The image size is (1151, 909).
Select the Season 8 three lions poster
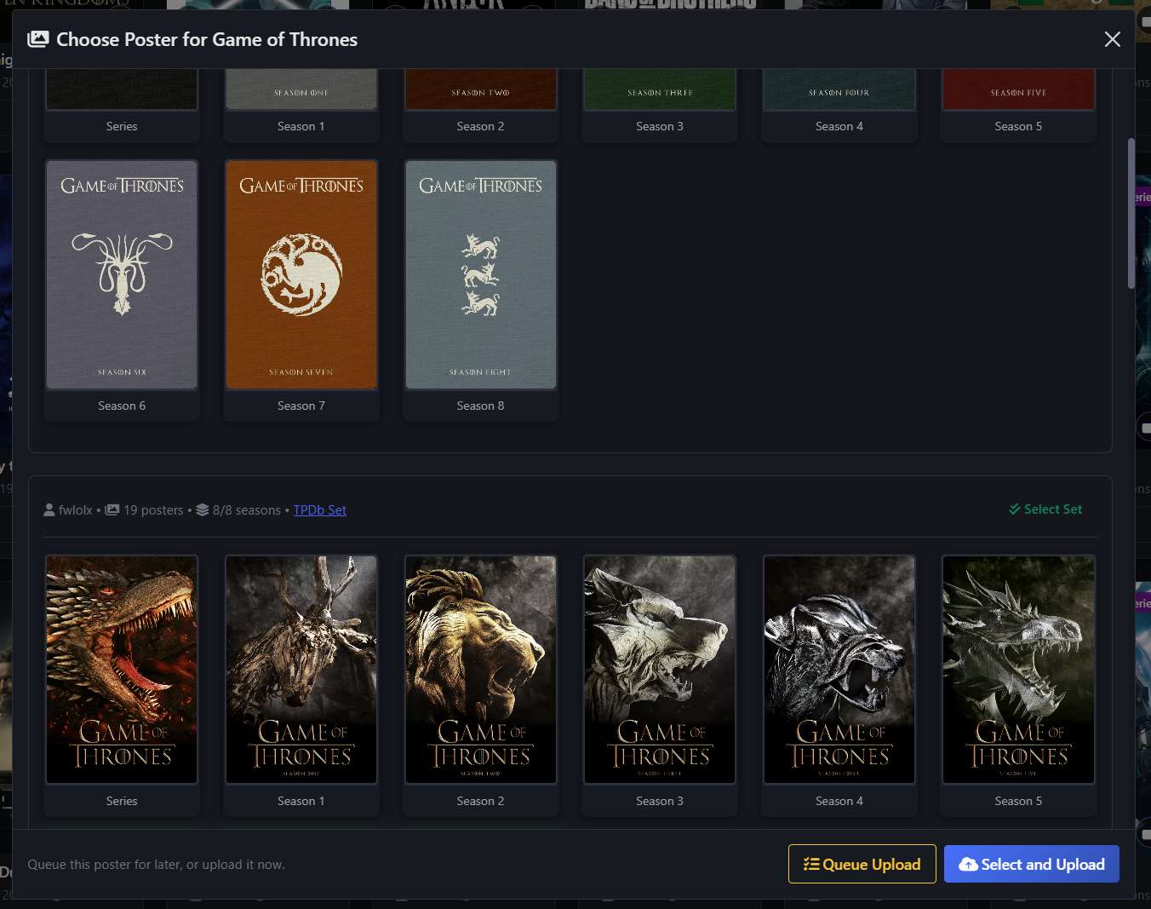pos(481,274)
